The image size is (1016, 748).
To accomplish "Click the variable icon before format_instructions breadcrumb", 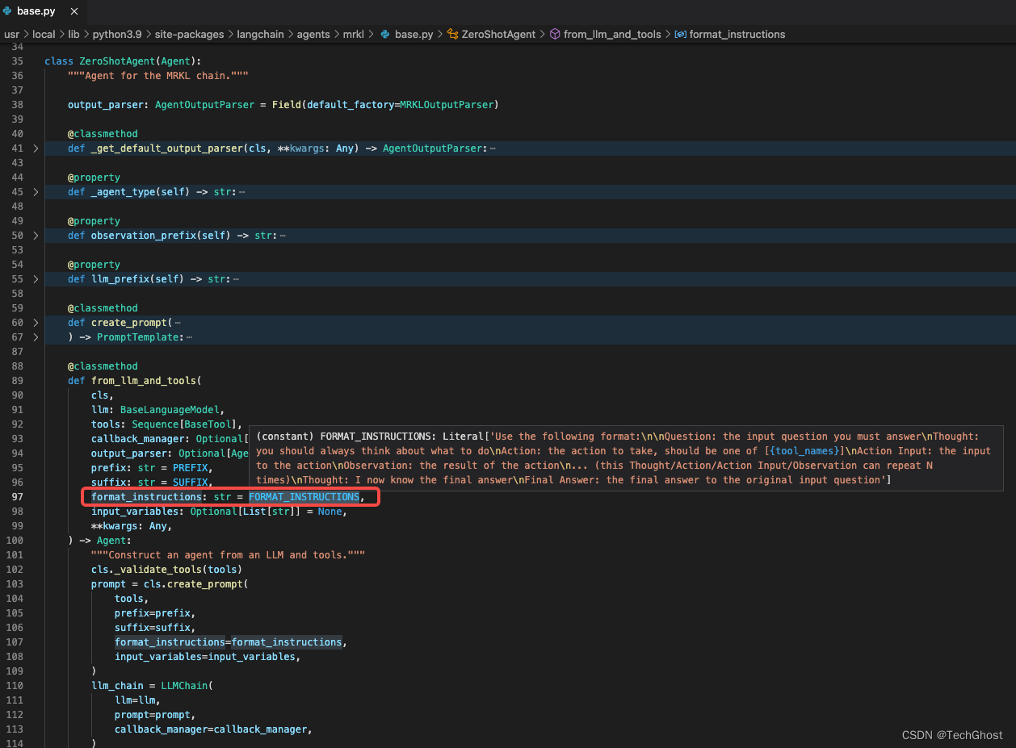I will (x=680, y=34).
